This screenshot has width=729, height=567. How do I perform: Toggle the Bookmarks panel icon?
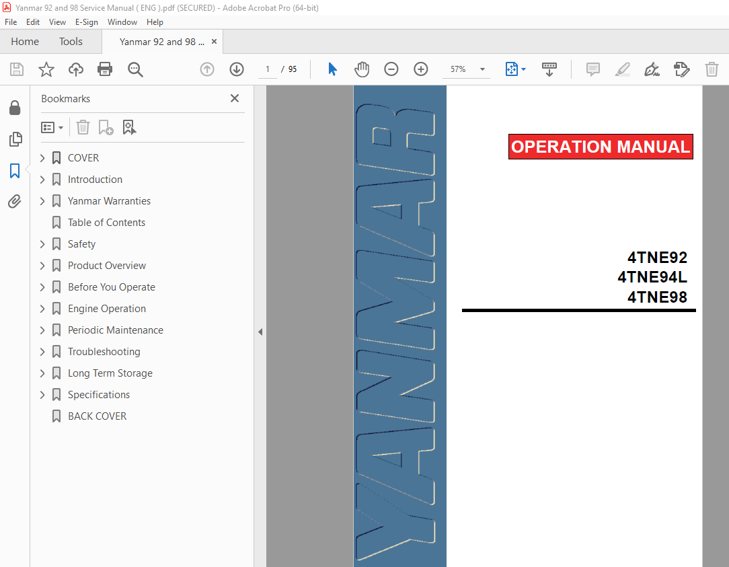click(x=15, y=171)
